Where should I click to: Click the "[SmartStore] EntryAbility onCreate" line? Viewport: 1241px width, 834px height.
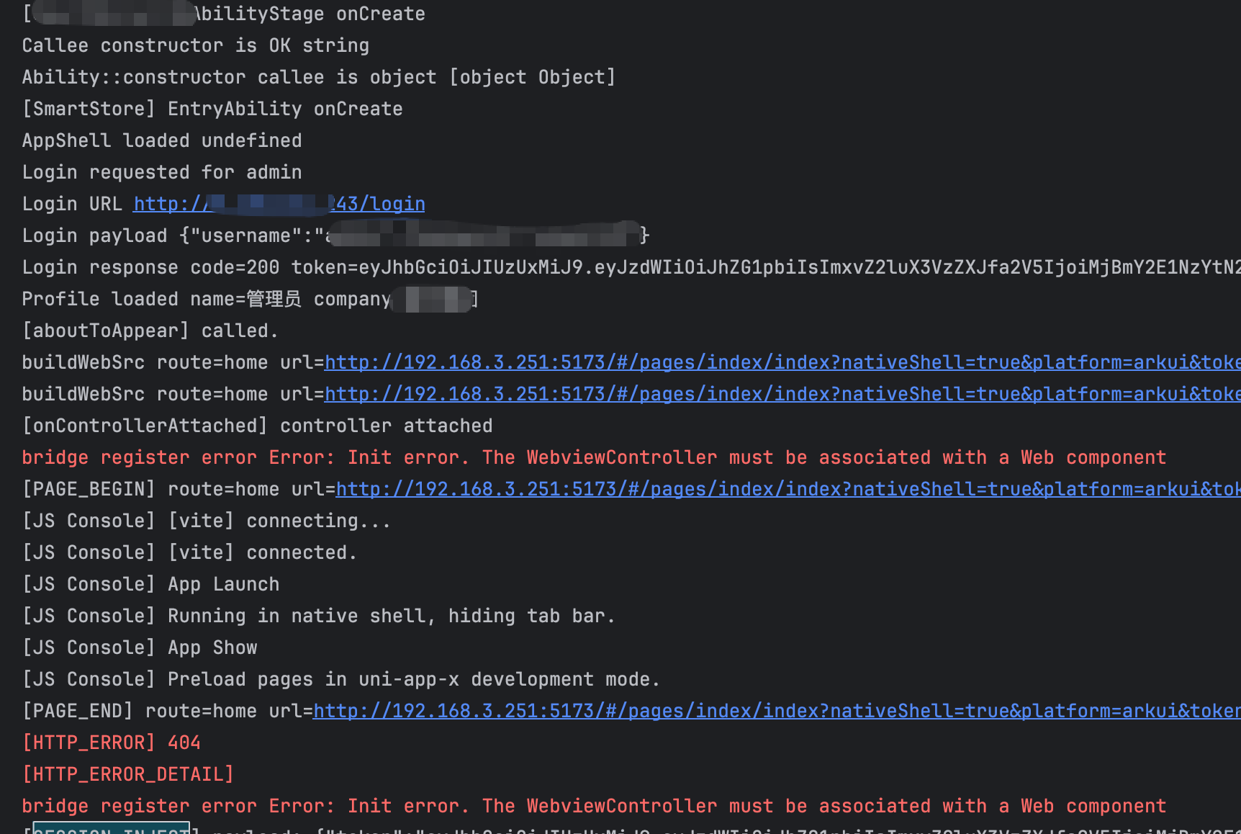pos(212,109)
